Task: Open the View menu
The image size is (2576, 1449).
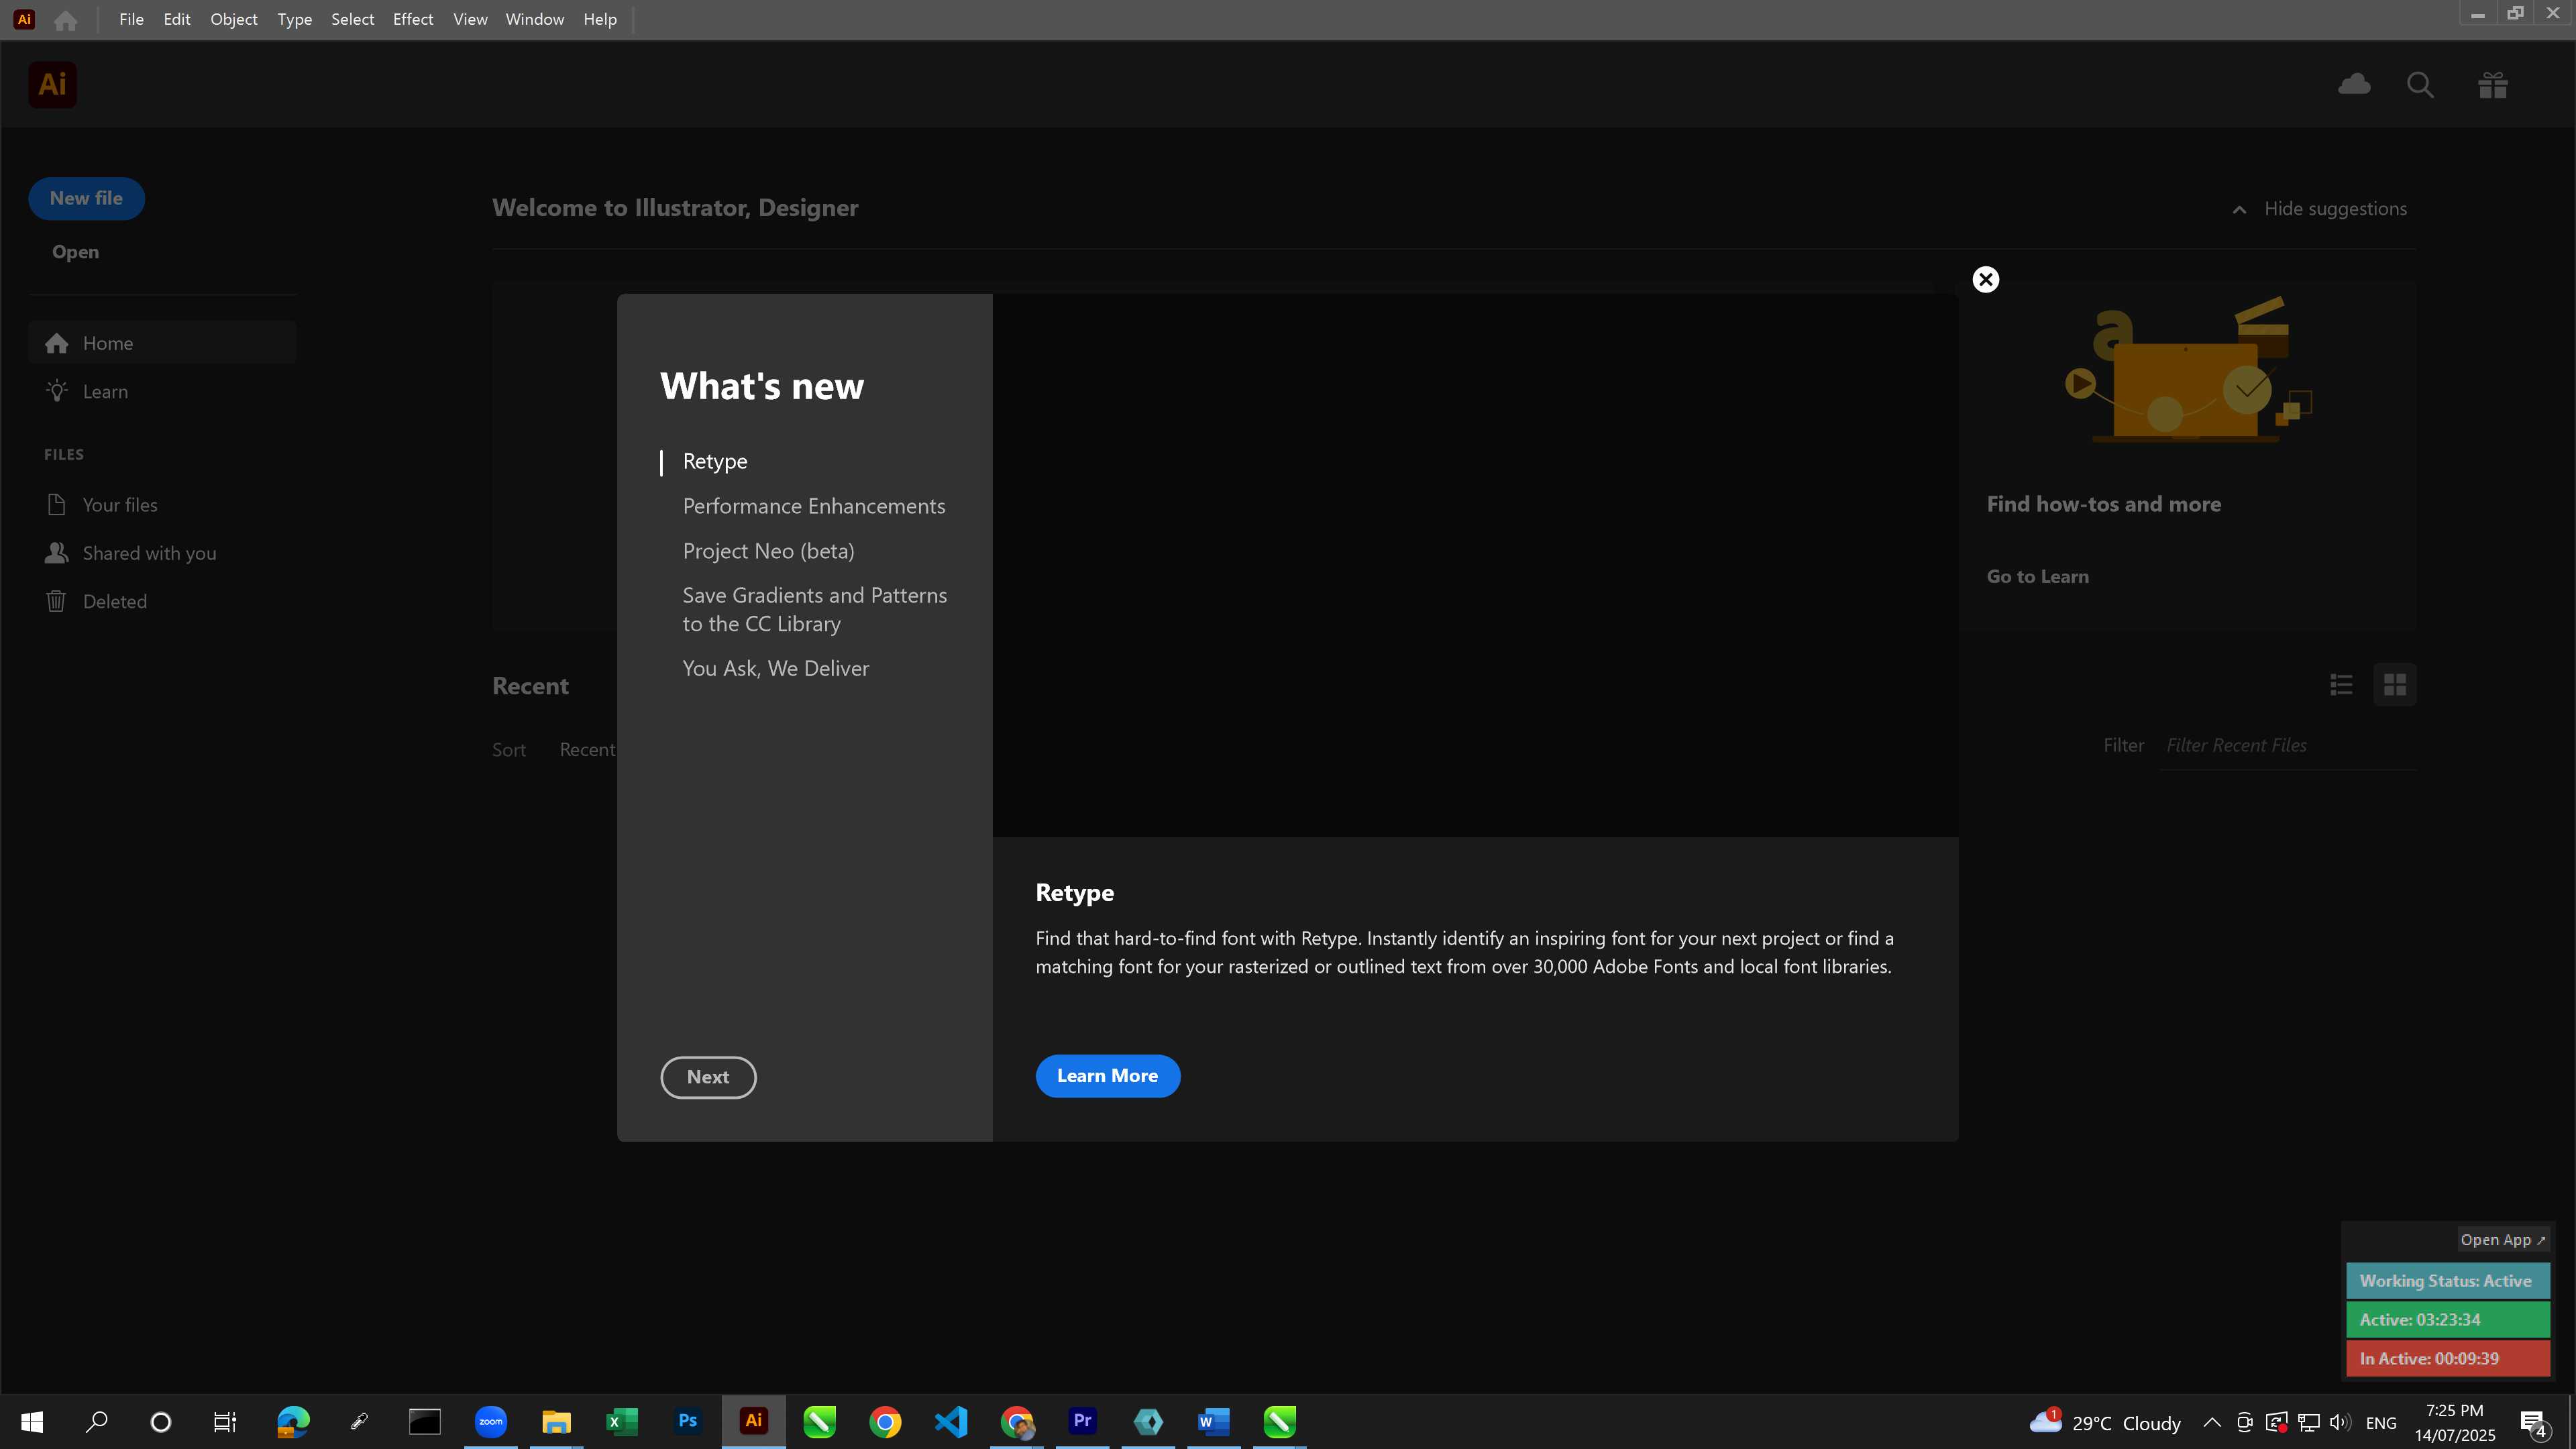Action: click(x=470, y=20)
